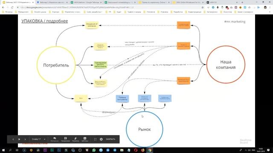Open Windows search magnifier in taskbar
Image resolution: width=273 pixels, height=153 pixels.
point(10,150)
